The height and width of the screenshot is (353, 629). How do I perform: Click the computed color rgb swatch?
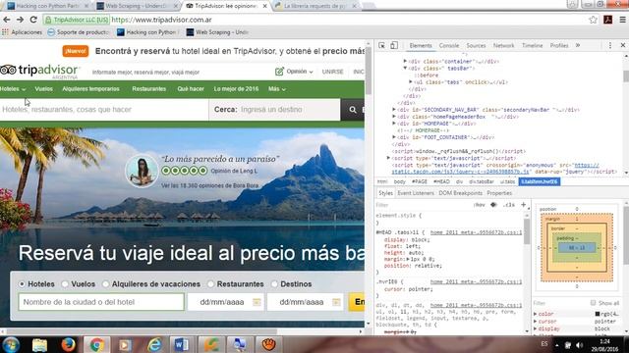598,314
